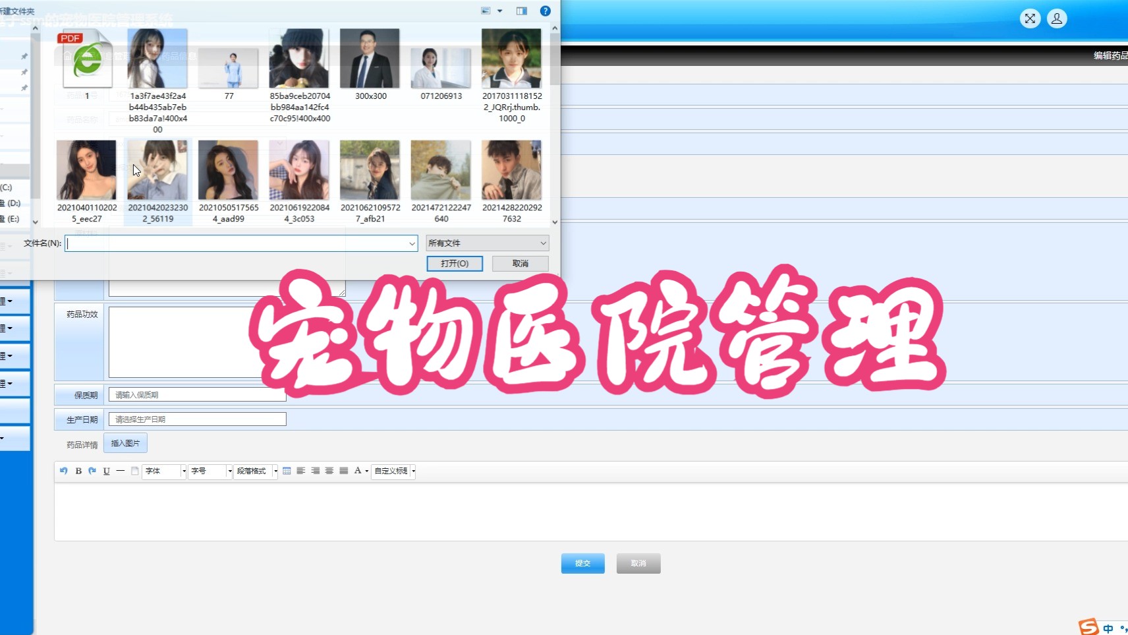Open 字号 font size dropdown

pyautogui.click(x=211, y=471)
